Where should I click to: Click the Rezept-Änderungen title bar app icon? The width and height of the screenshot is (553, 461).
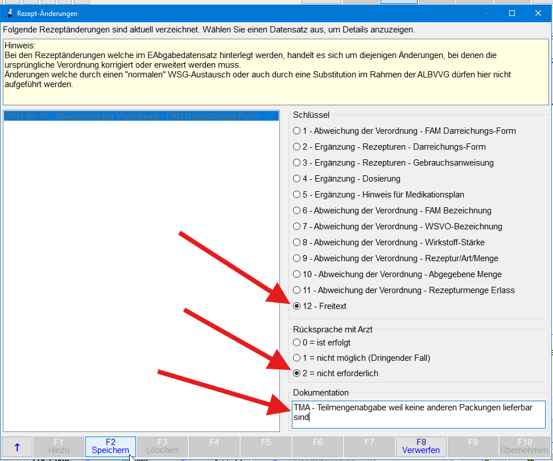point(10,13)
